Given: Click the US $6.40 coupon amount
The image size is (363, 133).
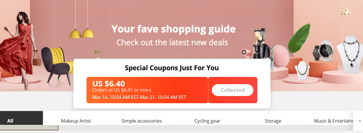Looking at the screenshot, I should (109, 84).
